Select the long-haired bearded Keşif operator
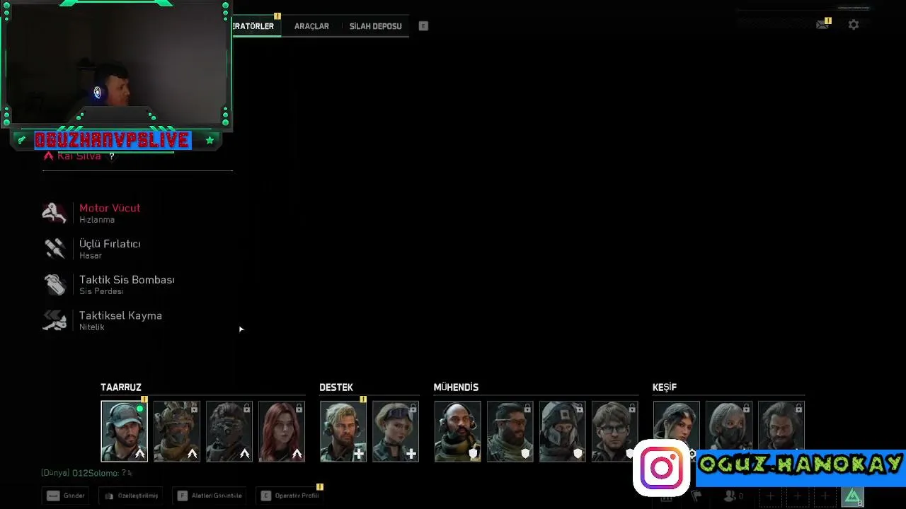Viewport: 906px width, 509px height. coord(781,424)
